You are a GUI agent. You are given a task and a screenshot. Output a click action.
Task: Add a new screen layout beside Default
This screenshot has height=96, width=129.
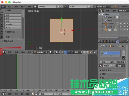58,6
